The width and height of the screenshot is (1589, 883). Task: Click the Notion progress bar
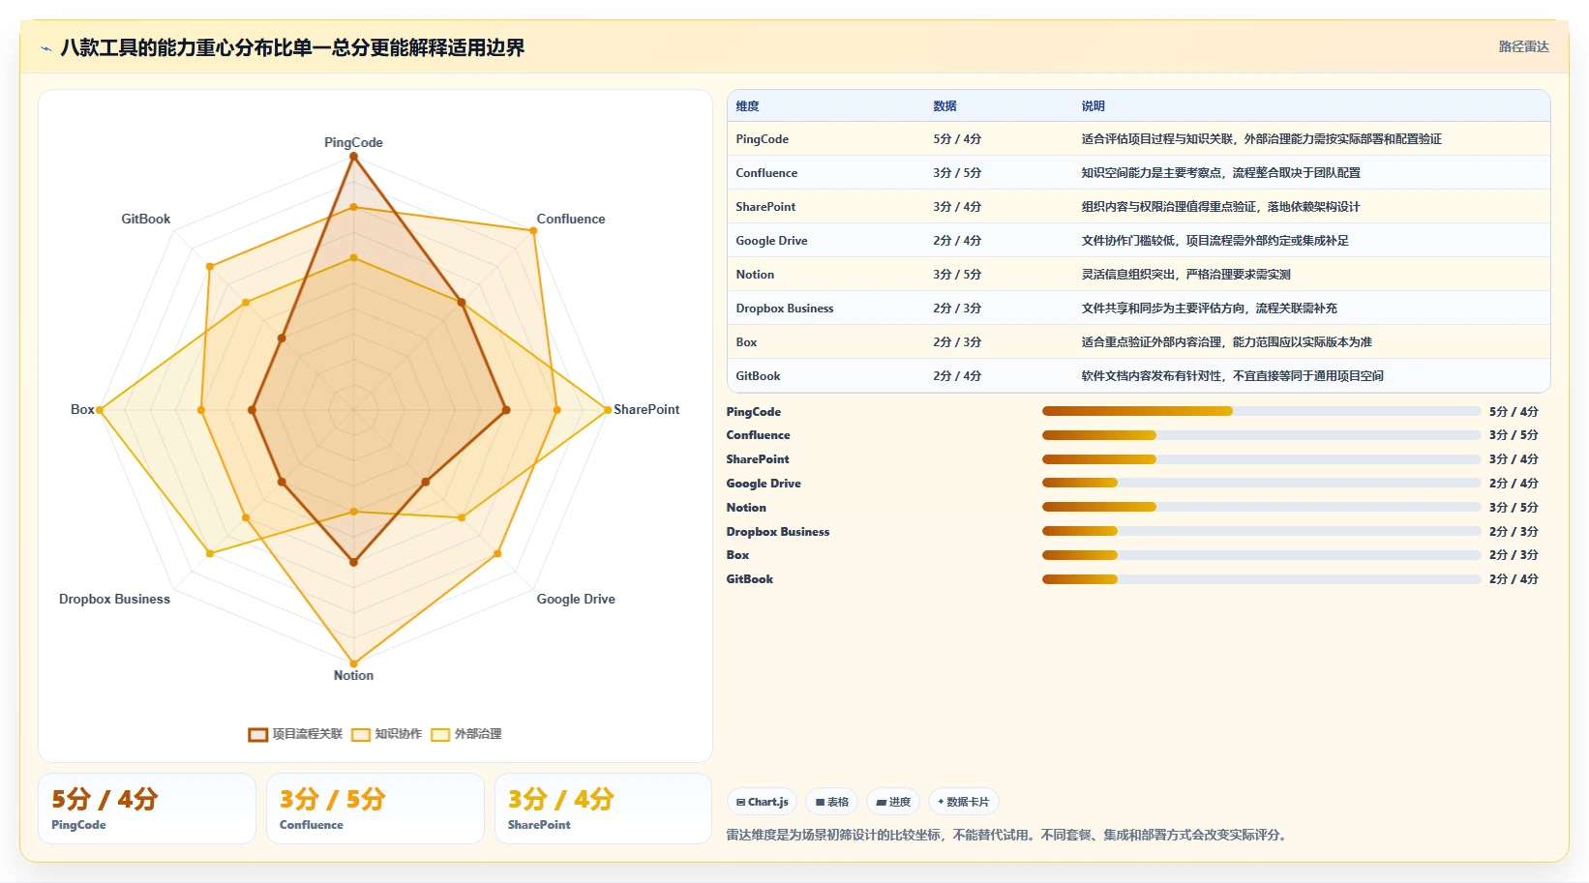point(1261,507)
